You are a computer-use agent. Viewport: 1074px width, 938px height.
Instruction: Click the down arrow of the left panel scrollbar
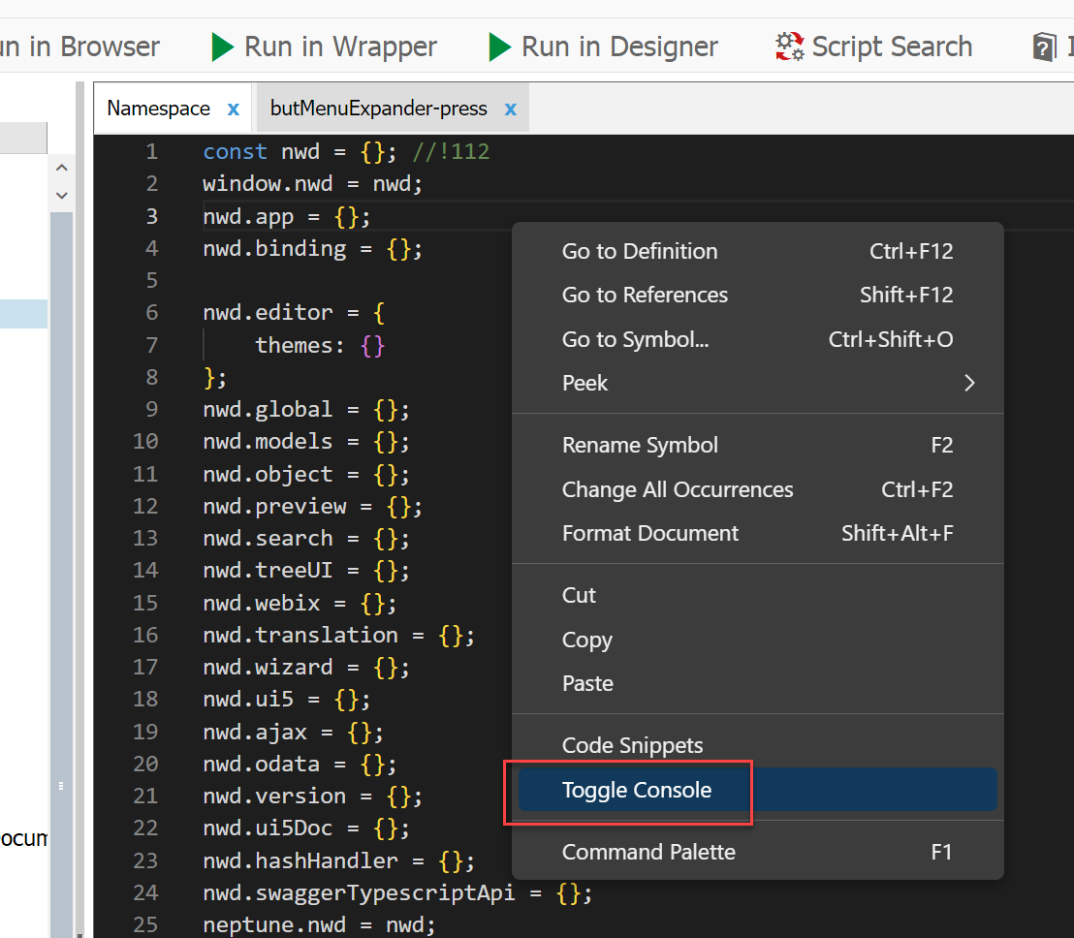click(62, 196)
